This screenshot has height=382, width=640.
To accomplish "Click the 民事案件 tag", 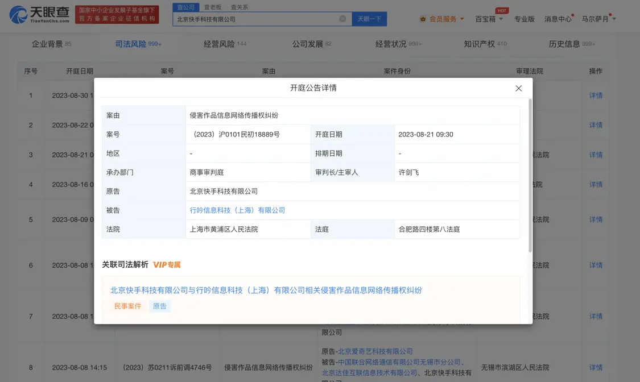I will tap(127, 306).
